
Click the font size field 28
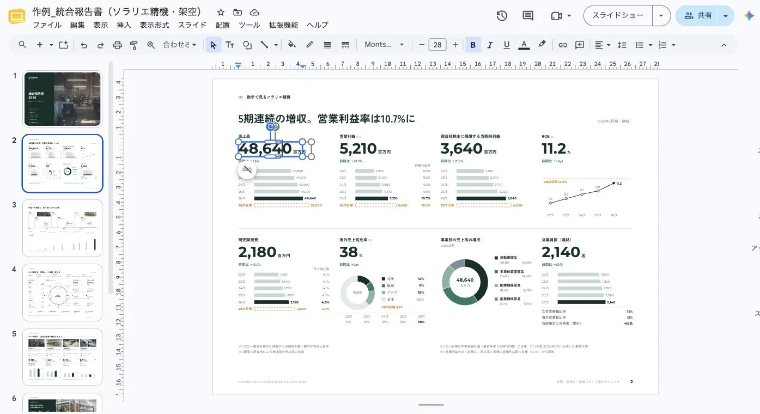(437, 45)
